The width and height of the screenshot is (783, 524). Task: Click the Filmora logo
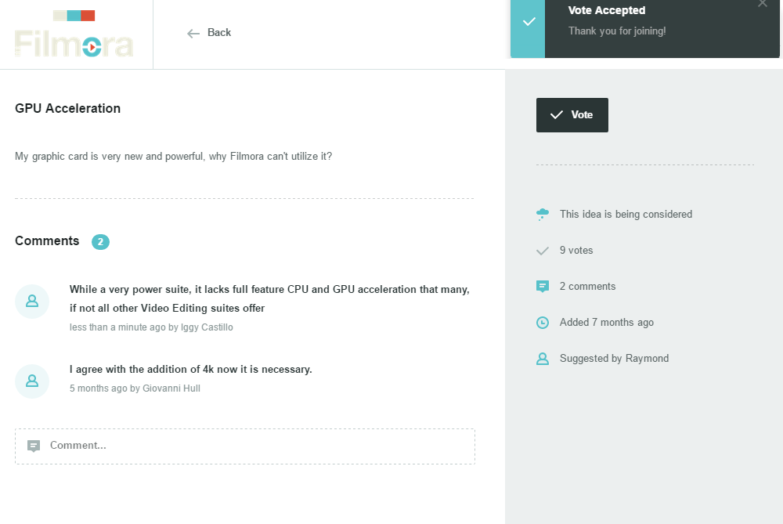click(74, 34)
